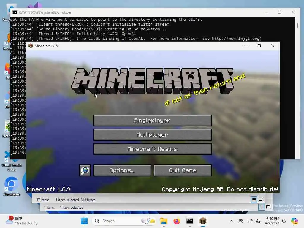The width and height of the screenshot is (304, 228).
Task: Switch to the cmd terminal taskbar icon
Action: (x=190, y=221)
